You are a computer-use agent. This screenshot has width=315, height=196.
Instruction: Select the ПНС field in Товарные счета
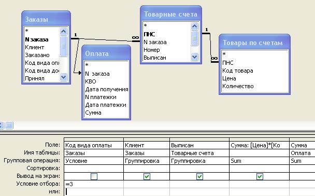coord(149,34)
